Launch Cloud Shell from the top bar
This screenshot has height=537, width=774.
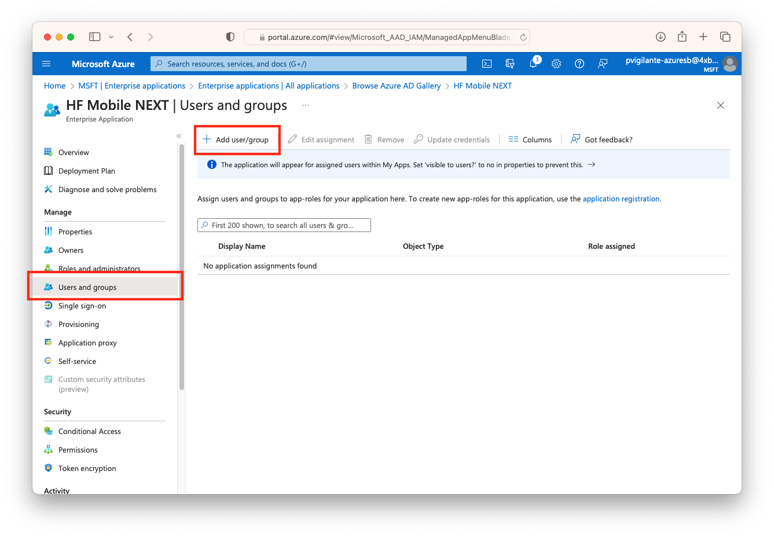(x=487, y=64)
